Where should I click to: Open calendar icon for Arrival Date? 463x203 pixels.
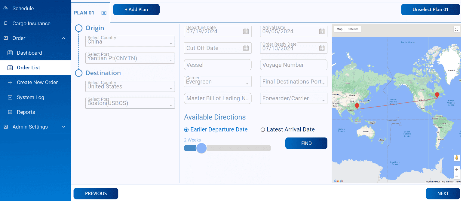point(322,31)
